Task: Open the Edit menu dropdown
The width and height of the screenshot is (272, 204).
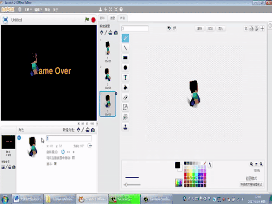Action: coord(38,10)
